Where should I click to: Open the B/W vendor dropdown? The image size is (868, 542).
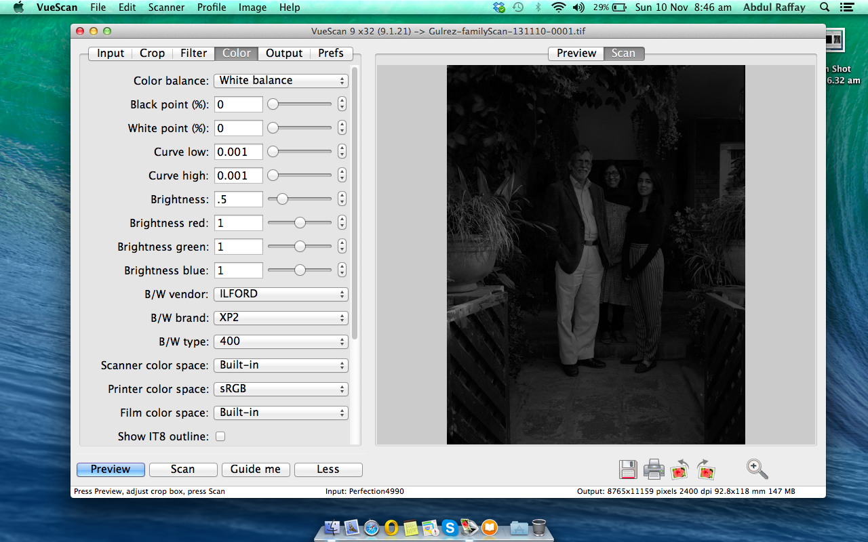pyautogui.click(x=281, y=294)
